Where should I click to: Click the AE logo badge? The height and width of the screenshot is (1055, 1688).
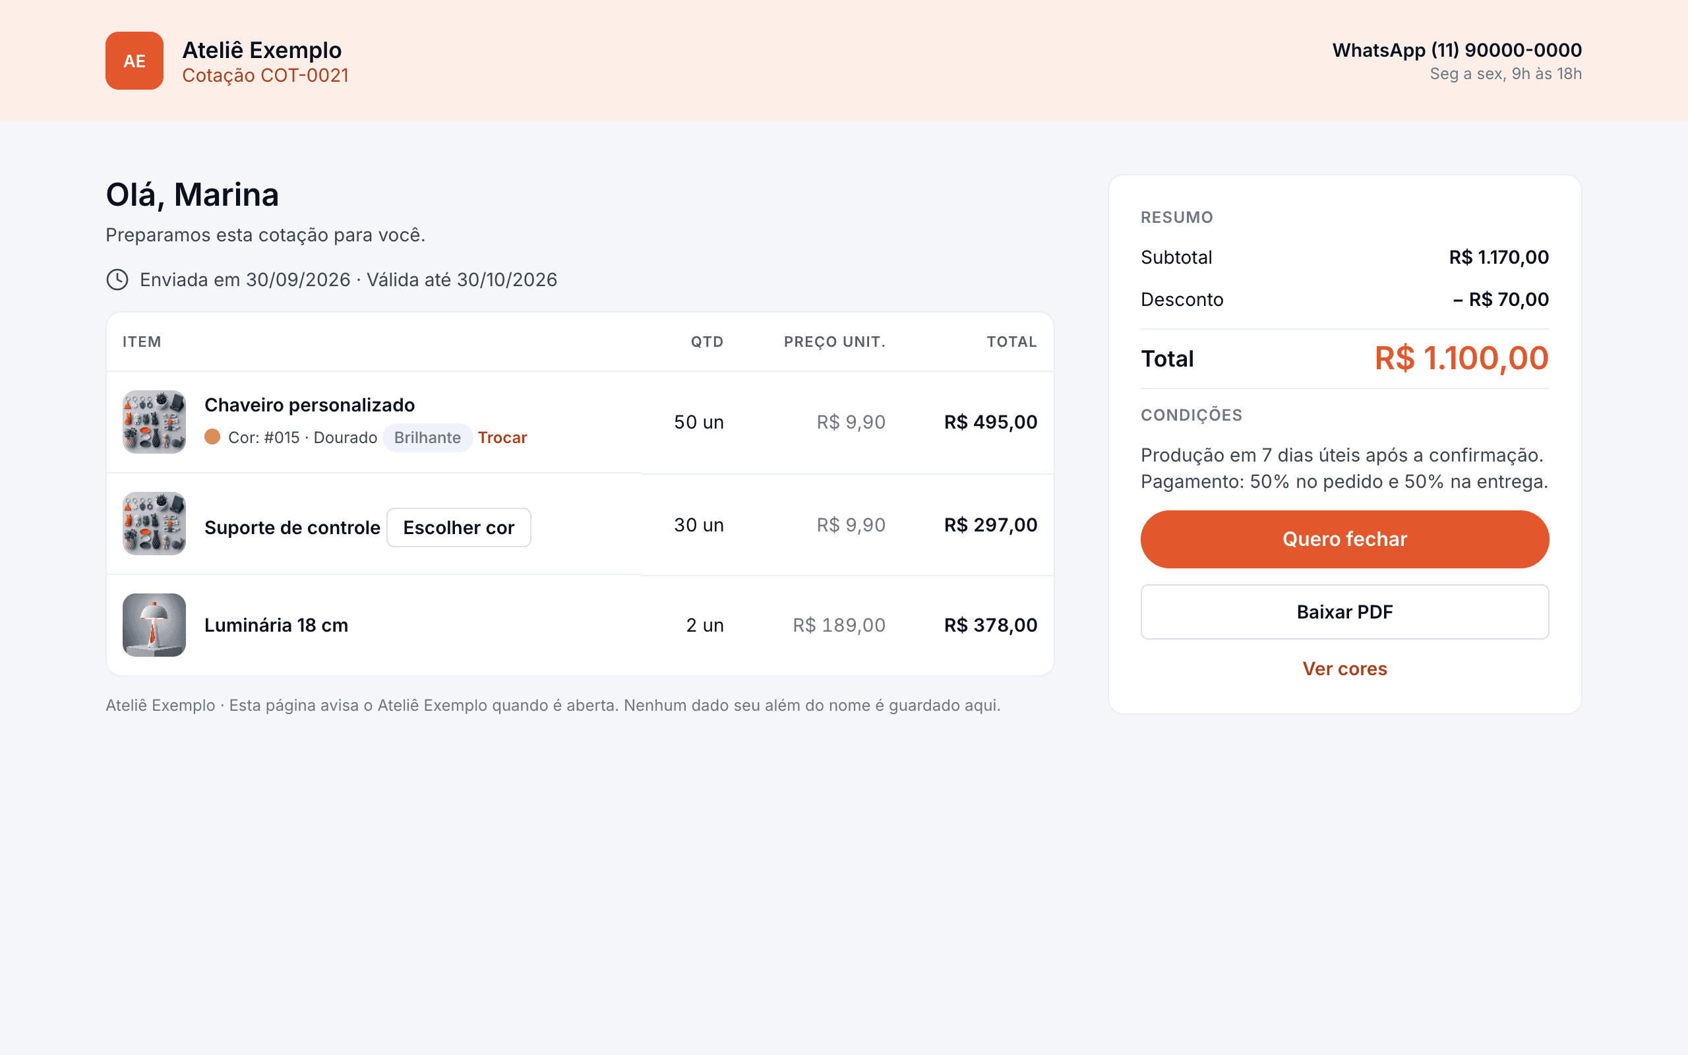[134, 61]
